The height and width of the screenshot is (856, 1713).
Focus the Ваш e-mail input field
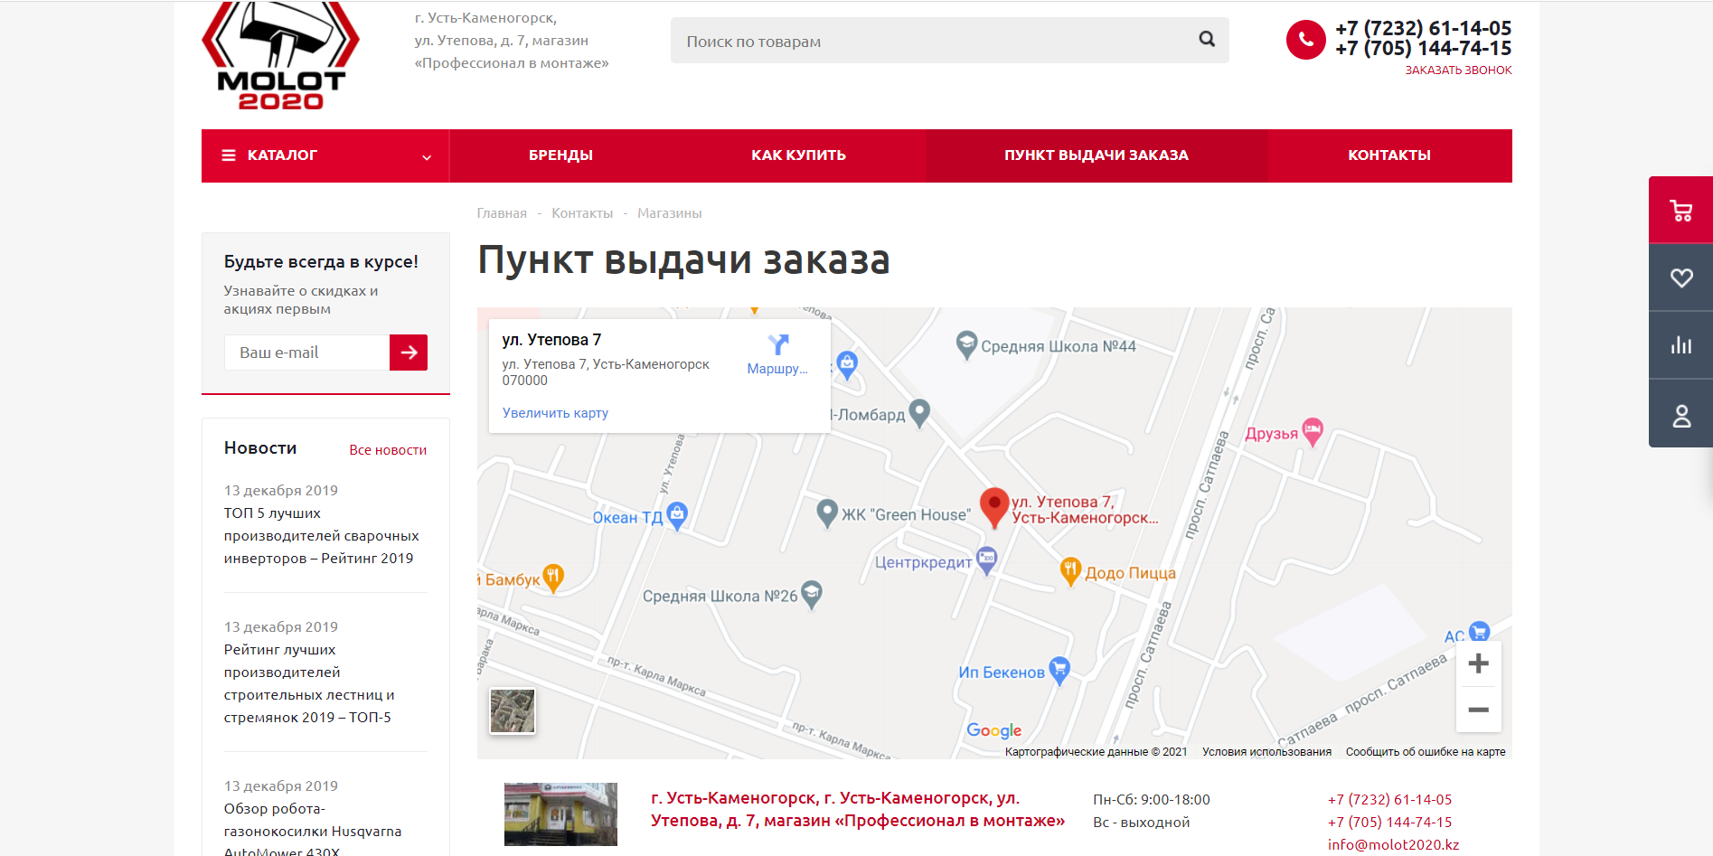coord(307,353)
